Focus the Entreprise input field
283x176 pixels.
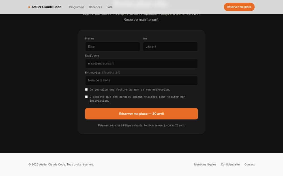point(141,80)
